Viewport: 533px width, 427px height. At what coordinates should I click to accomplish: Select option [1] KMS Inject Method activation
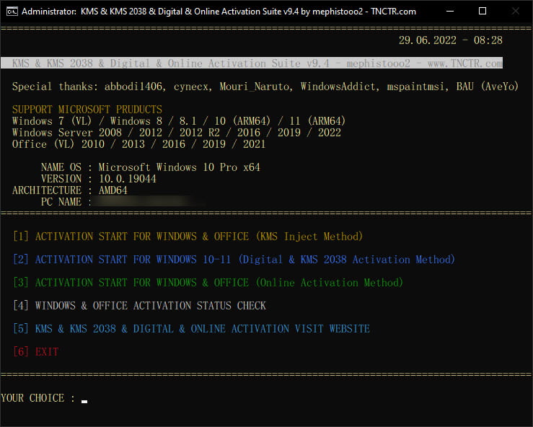click(188, 237)
